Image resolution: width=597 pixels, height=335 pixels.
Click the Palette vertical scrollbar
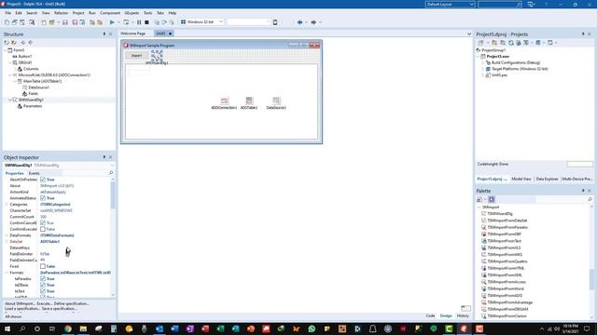click(592, 262)
